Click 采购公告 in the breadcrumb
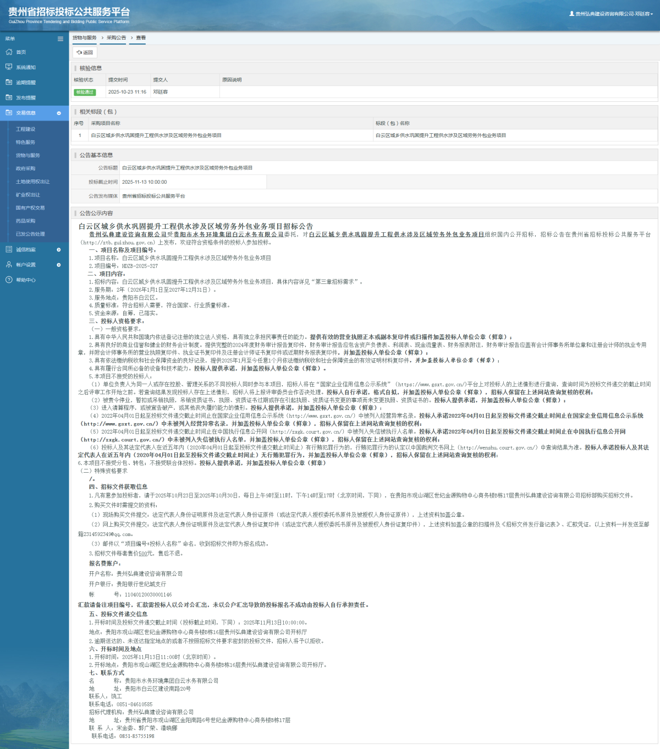This screenshot has width=660, height=749. [x=116, y=37]
